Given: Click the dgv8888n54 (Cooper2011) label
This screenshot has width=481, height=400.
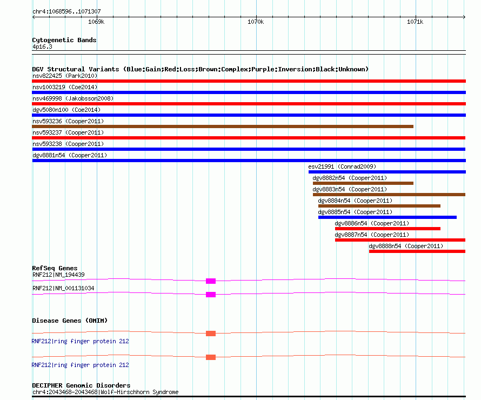Looking at the screenshot, I should [x=406, y=246].
